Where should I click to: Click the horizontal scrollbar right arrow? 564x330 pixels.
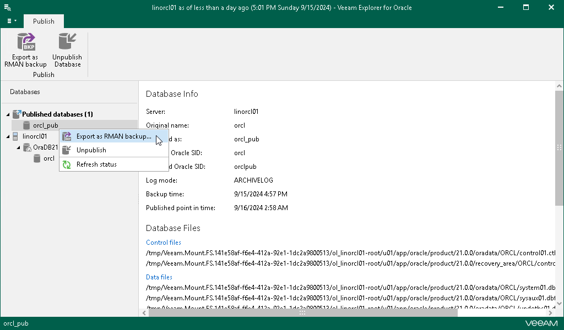point(550,313)
